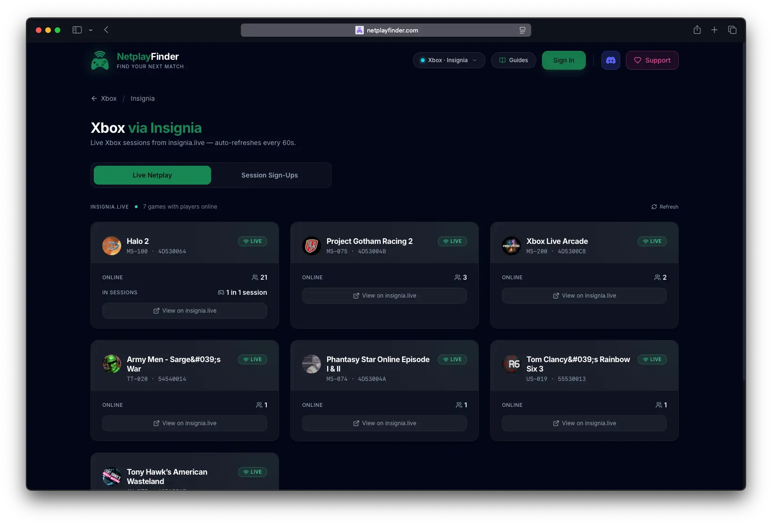This screenshot has width=772, height=525.
Task: Switch to Session Sign-Ups tab
Action: coord(270,175)
